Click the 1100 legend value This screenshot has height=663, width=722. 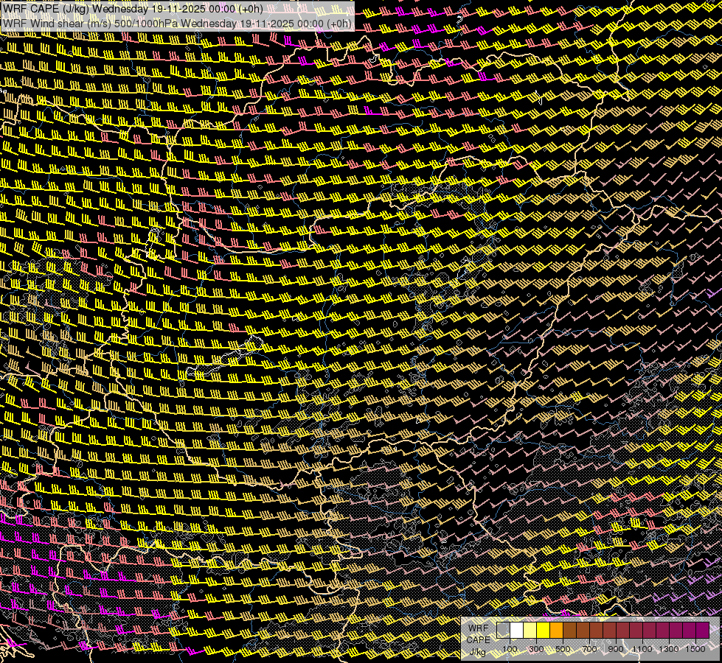pyautogui.click(x=642, y=649)
